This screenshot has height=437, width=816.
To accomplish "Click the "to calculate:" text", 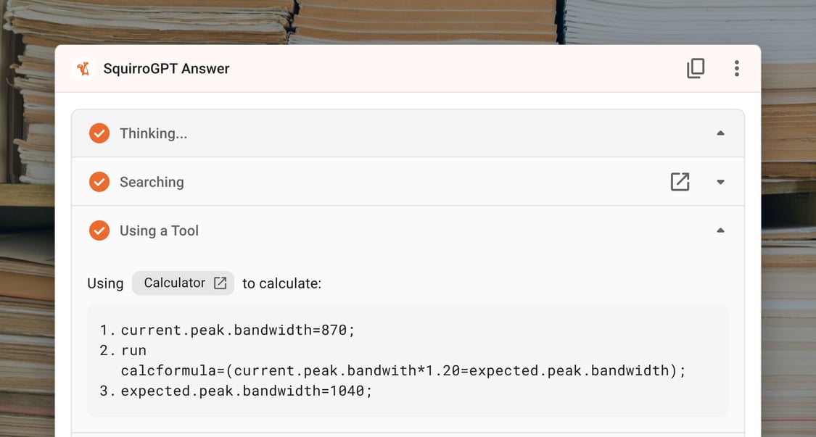I will coord(281,283).
